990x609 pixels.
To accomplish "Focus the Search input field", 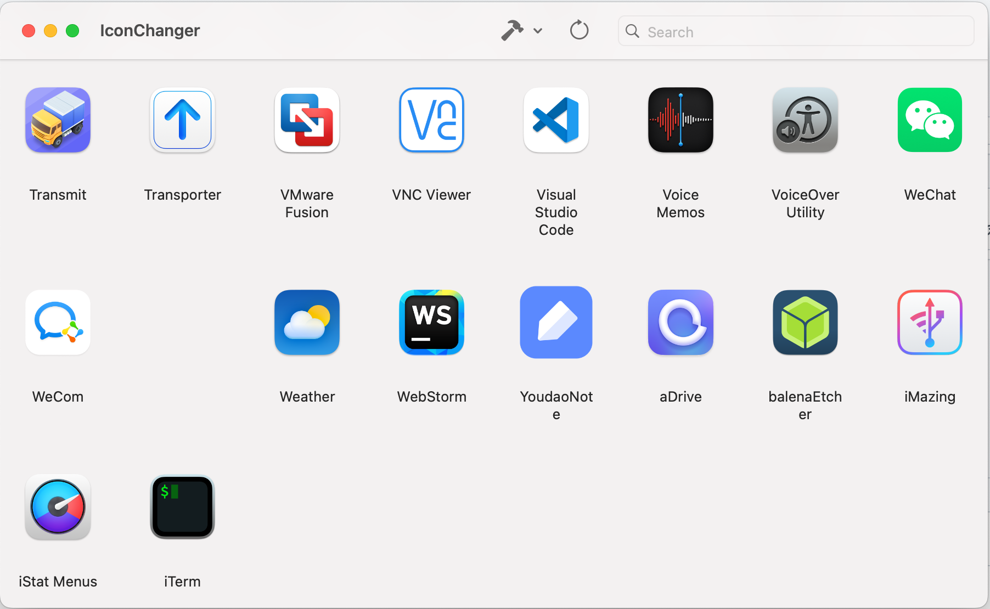I will point(796,31).
